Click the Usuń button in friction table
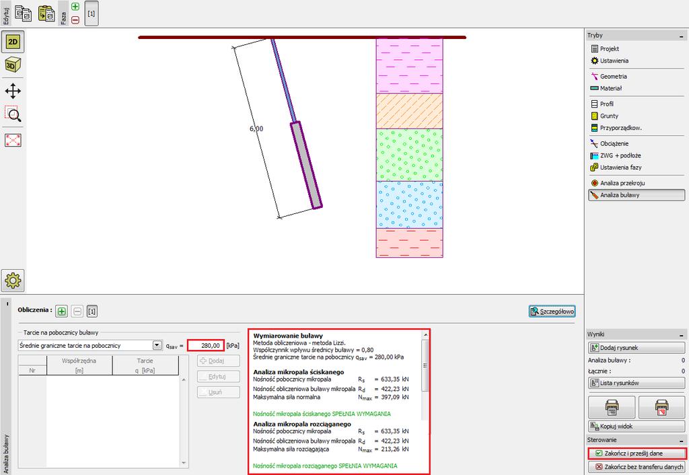The image size is (689, 475). (219, 392)
